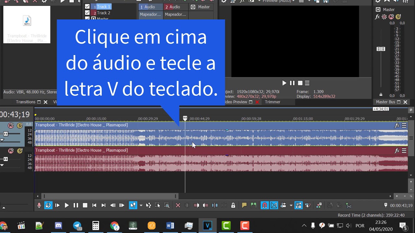The height and width of the screenshot is (233, 415).
Task: Open the blue audio event's menu
Action: pos(404,126)
